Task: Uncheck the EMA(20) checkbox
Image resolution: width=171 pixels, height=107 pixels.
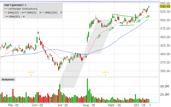Action: click(x=20, y=13)
